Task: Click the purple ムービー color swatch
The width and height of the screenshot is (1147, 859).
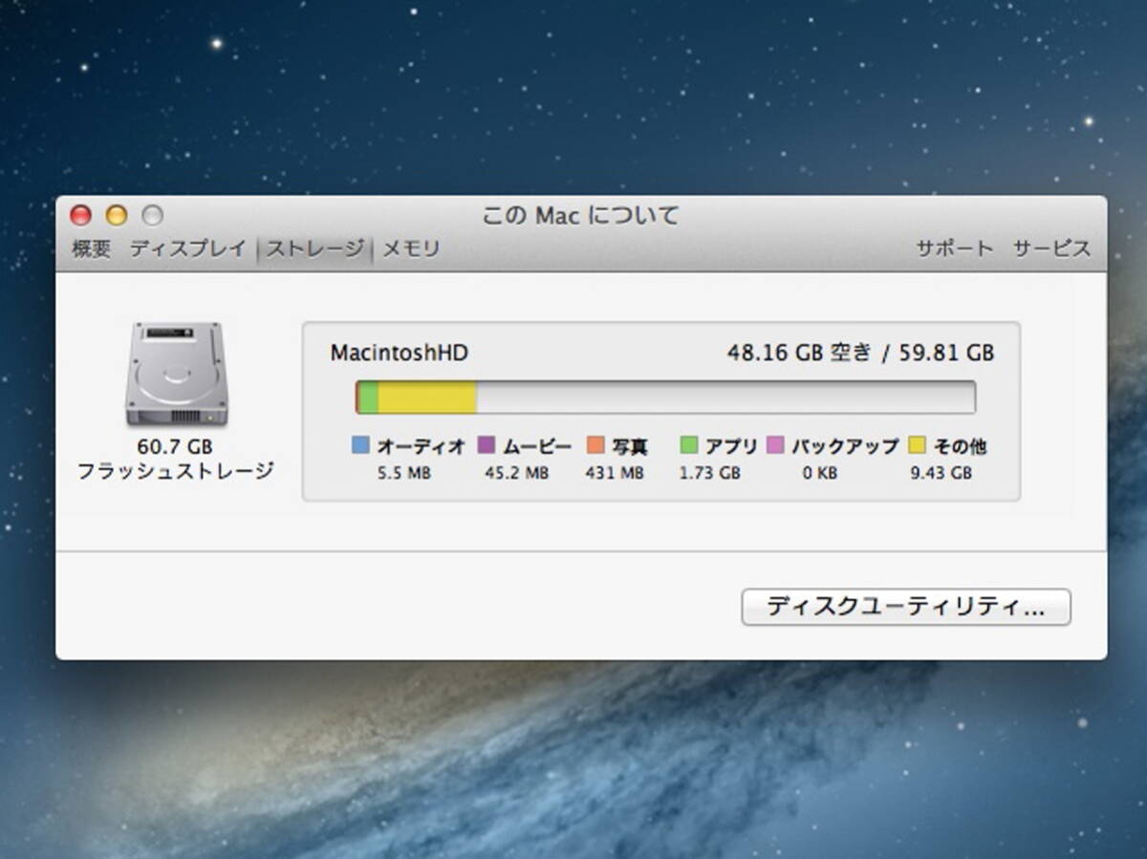Action: [487, 444]
